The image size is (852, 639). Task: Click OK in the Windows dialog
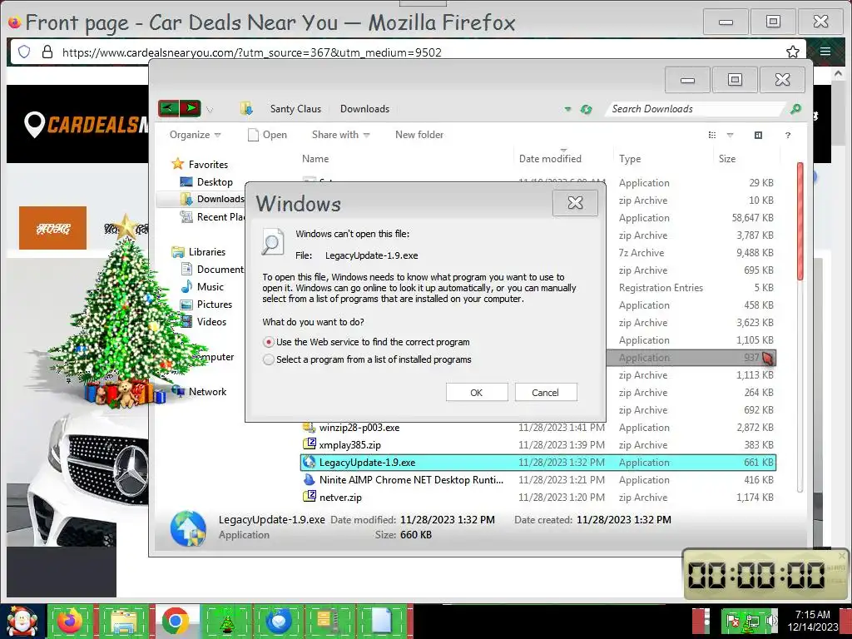[x=477, y=393]
